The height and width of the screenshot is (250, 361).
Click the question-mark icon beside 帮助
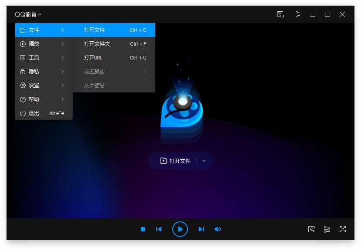coord(23,99)
